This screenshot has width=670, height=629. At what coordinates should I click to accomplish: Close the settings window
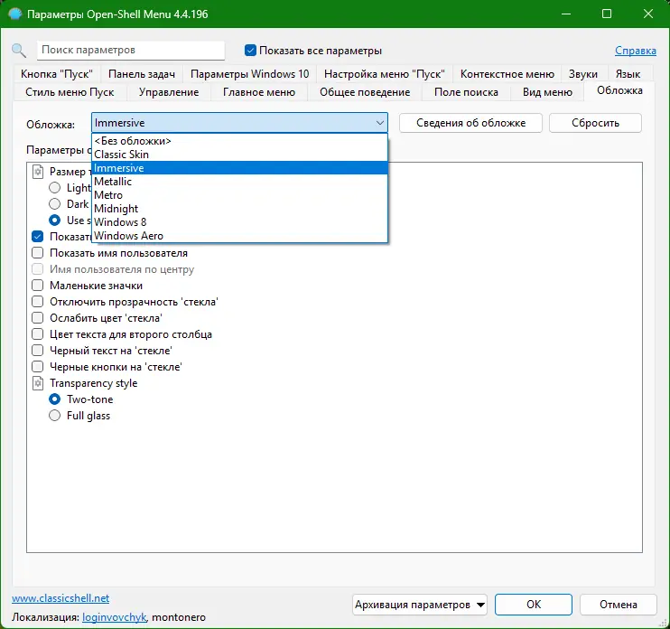point(648,14)
